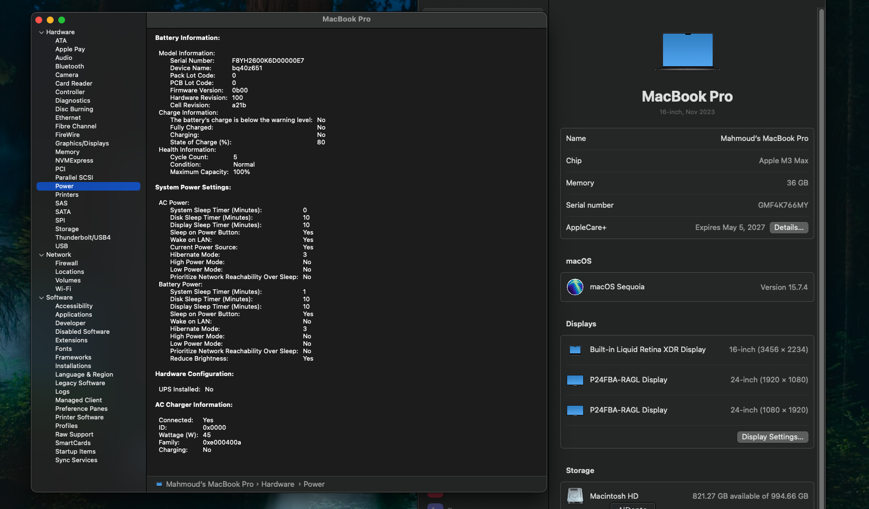Collapse the Hardware section chevron
The width and height of the screenshot is (869, 509).
coord(41,33)
